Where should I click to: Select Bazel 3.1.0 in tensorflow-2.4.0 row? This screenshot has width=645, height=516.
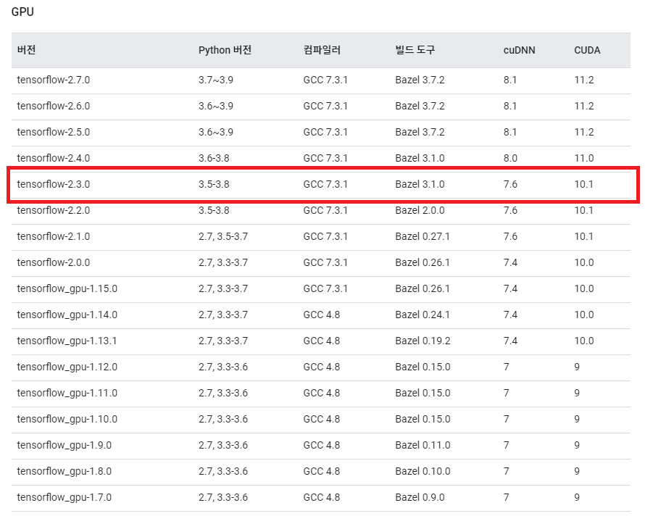tap(420, 158)
